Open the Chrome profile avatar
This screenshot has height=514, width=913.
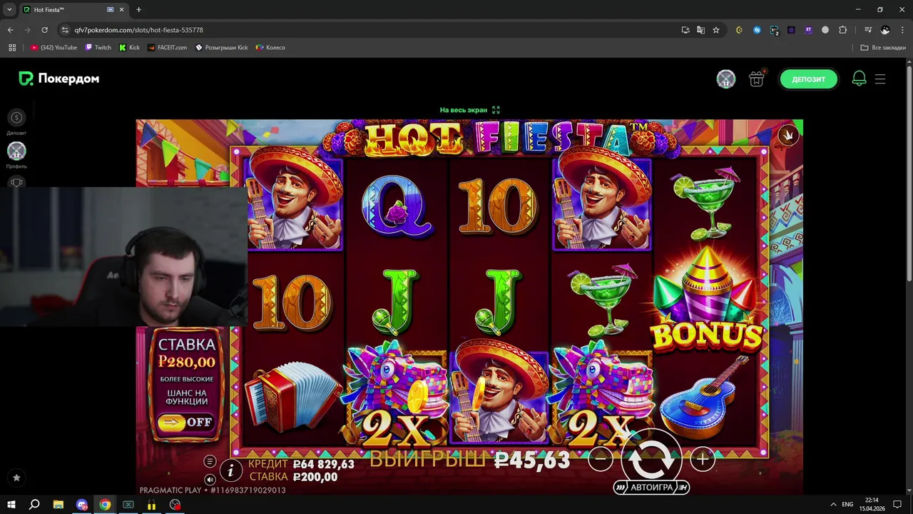pyautogui.click(x=885, y=30)
